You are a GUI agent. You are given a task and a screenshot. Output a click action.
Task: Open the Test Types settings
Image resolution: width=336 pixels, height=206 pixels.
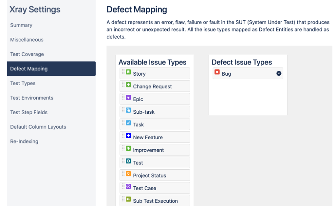click(23, 83)
